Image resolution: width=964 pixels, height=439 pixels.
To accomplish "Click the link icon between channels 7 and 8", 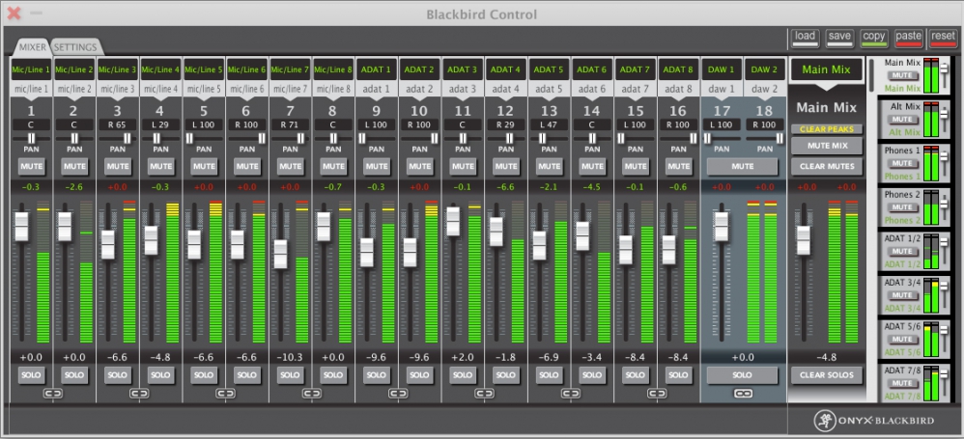I will (x=312, y=393).
